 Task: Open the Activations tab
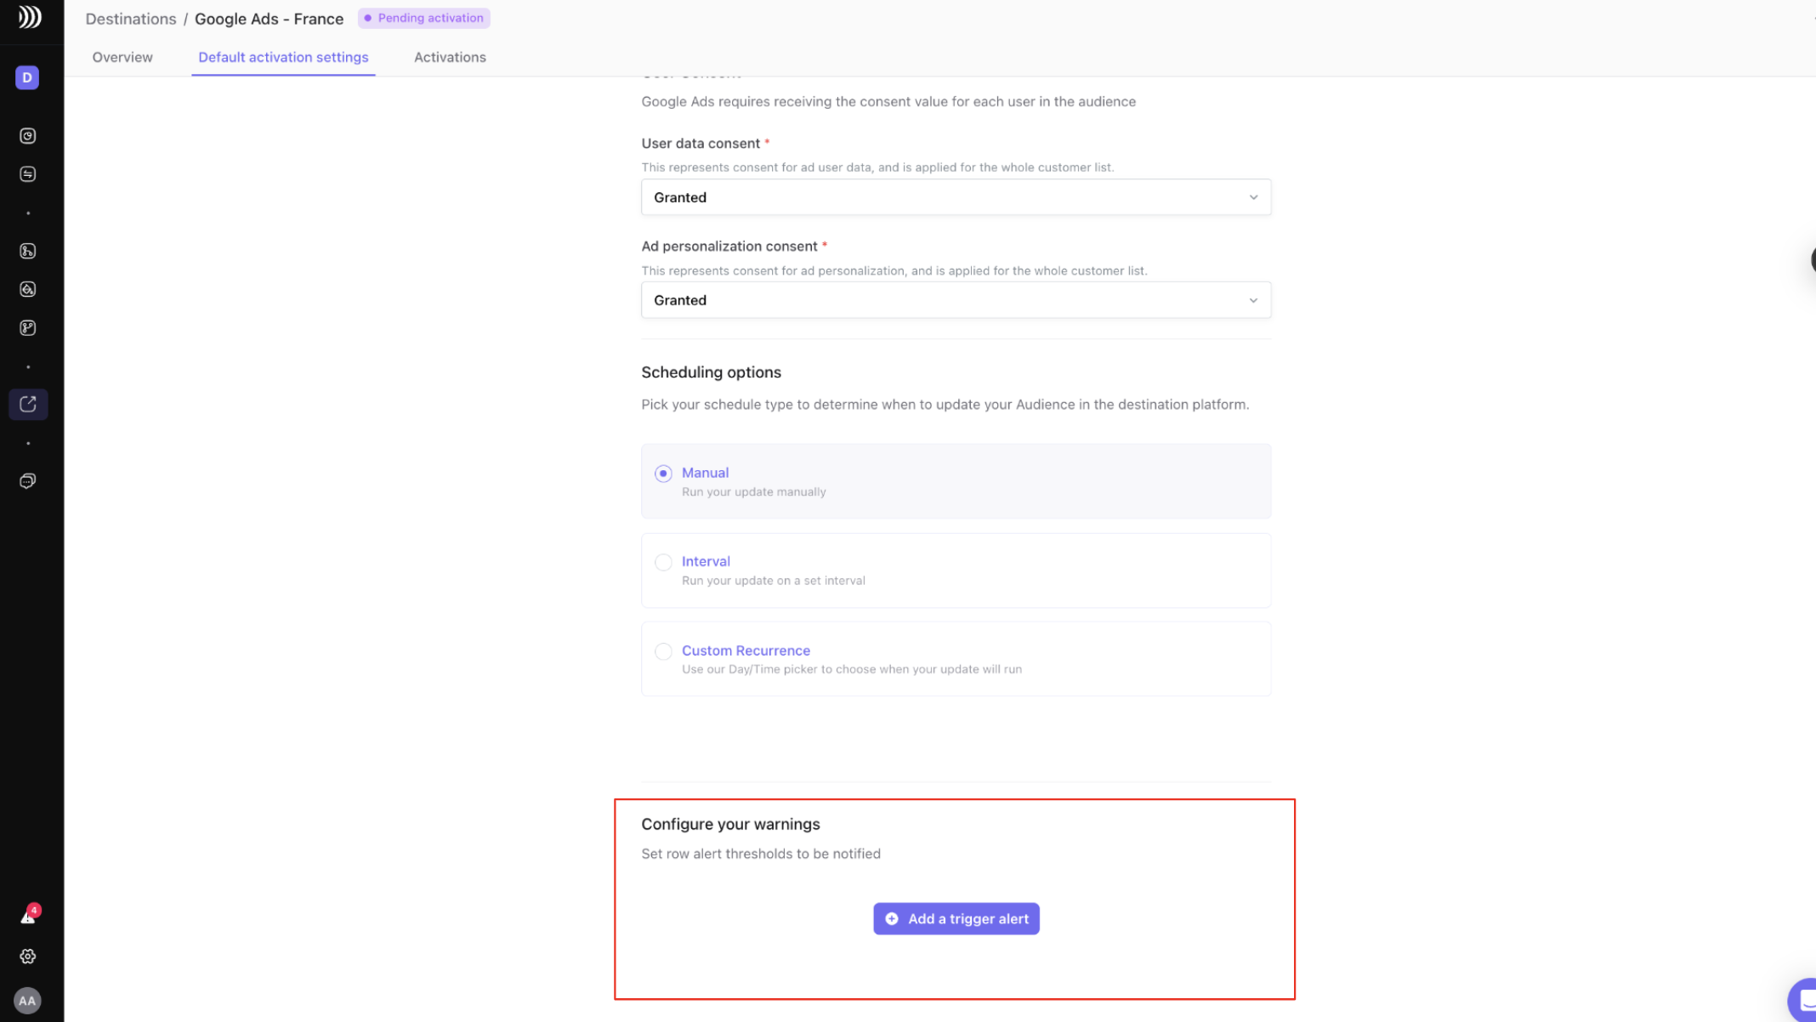click(x=450, y=57)
